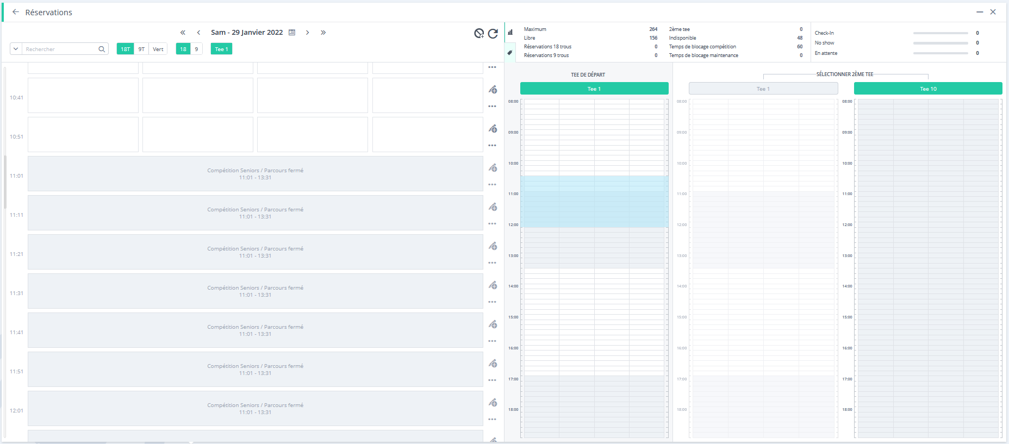1009x444 pixels.
Task: Minimize the Réservations window
Action: pyautogui.click(x=980, y=12)
